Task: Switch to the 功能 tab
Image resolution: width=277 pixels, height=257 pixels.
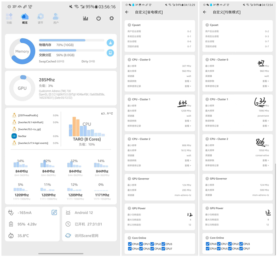Action: pyautogui.click(x=9, y=18)
